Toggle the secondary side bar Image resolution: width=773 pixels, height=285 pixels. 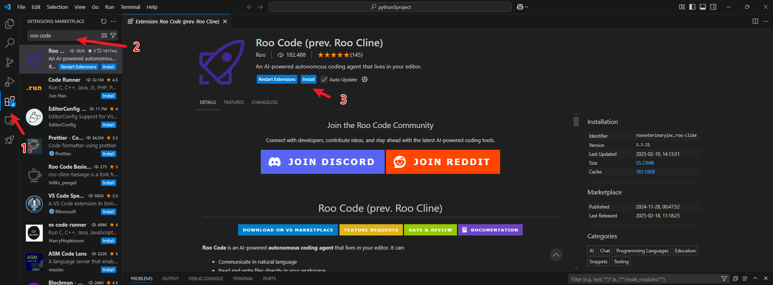coord(713,7)
